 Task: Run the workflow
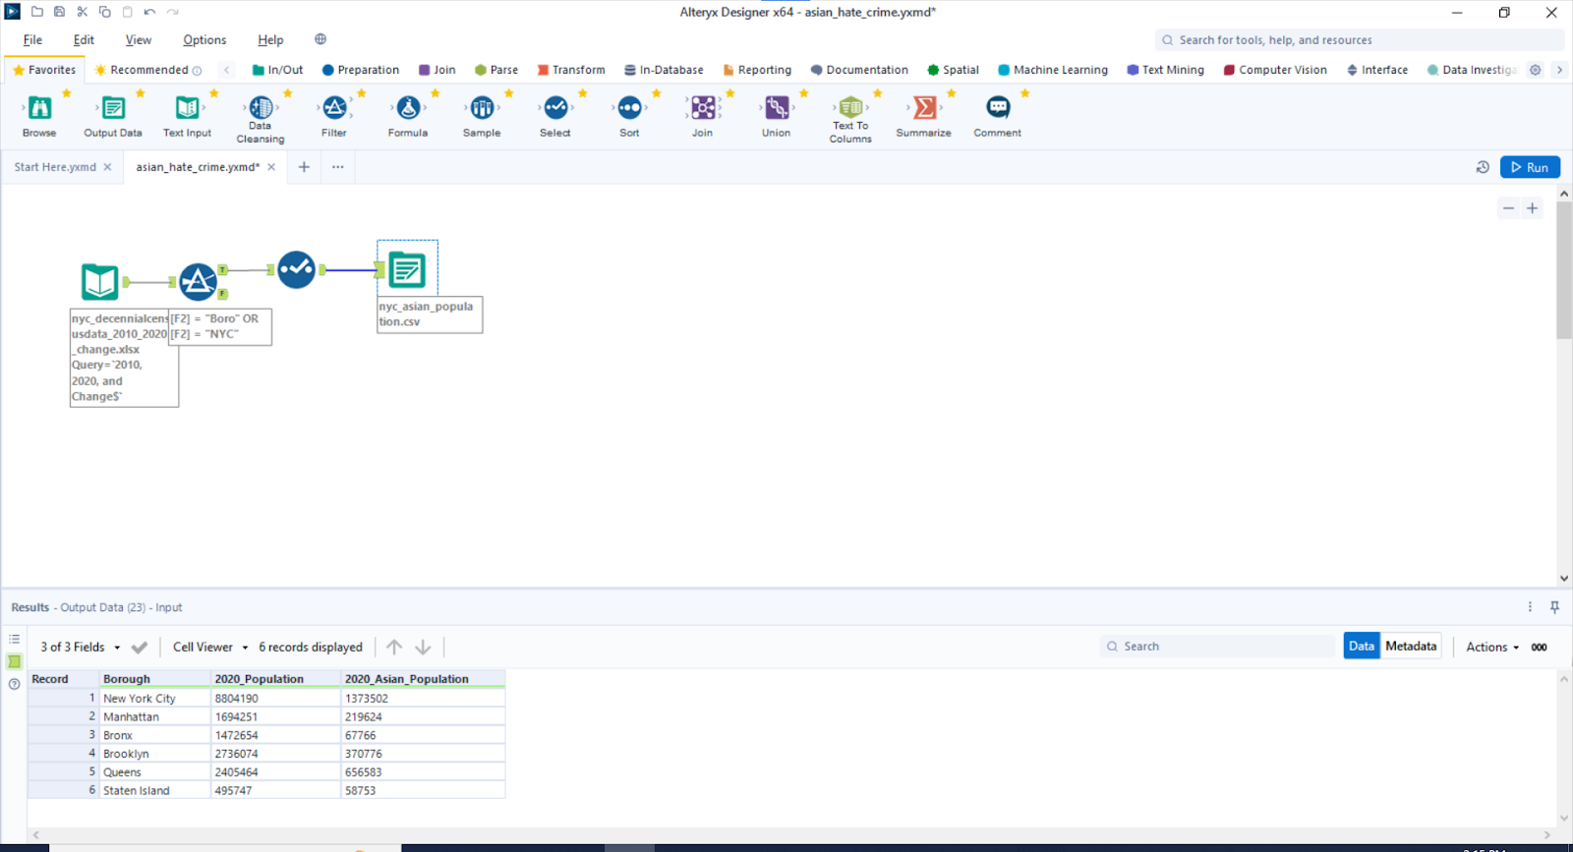(x=1530, y=167)
